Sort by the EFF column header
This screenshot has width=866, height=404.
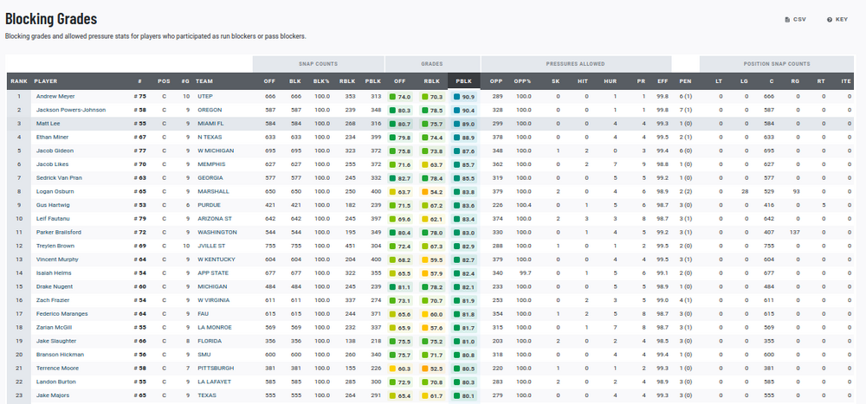coord(662,81)
